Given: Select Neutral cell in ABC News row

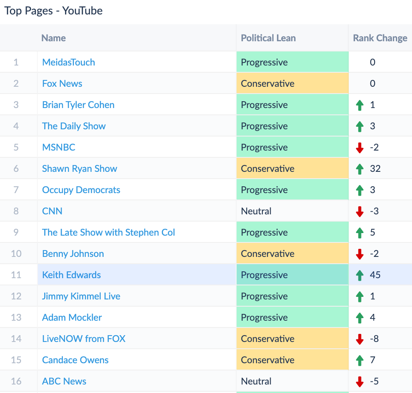Looking at the screenshot, I should point(293,381).
